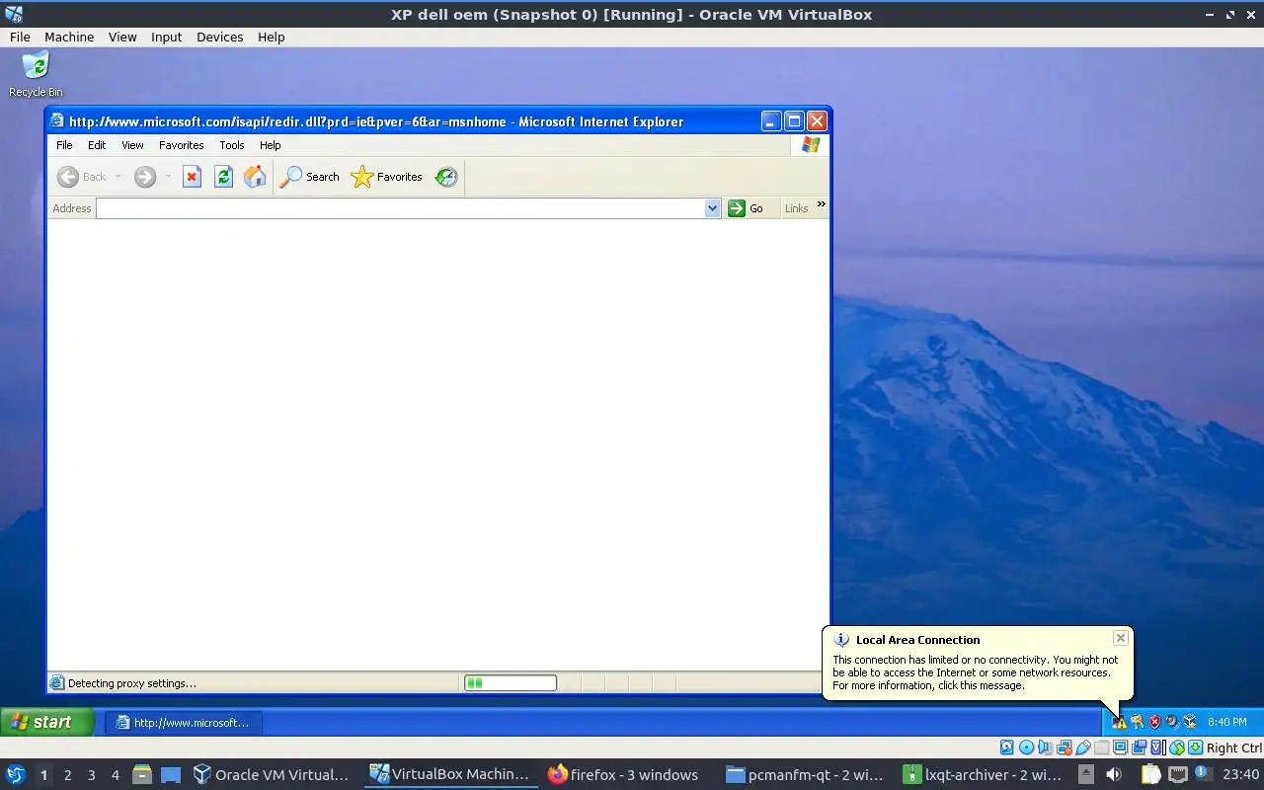Click the optical disk status icon
The width and height of the screenshot is (1264, 790).
pyautogui.click(x=1026, y=748)
